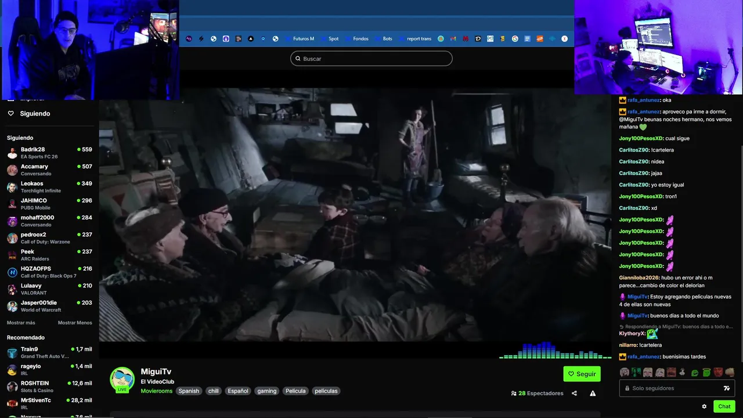Open recommended channel Train9
Screen dimensions: 743x418
tap(49, 352)
